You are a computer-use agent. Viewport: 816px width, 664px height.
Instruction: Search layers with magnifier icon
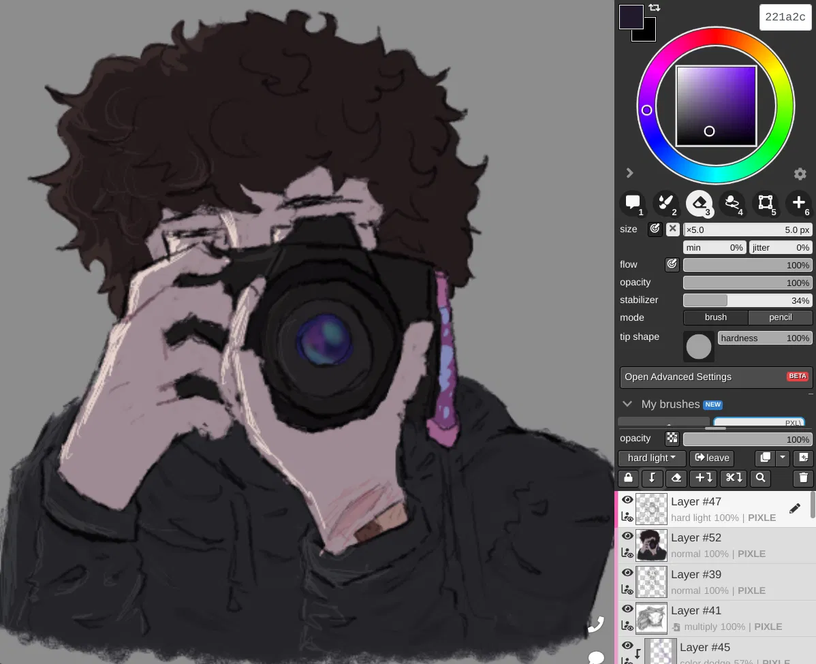point(760,477)
